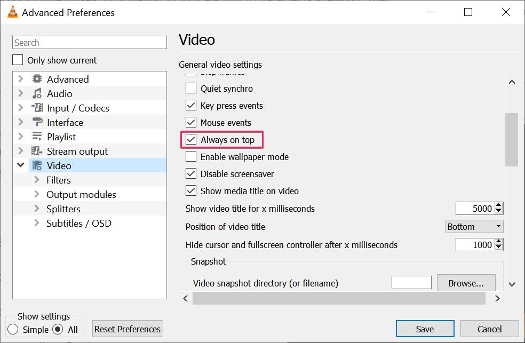Open the Audio settings music note icon

pos(38,93)
